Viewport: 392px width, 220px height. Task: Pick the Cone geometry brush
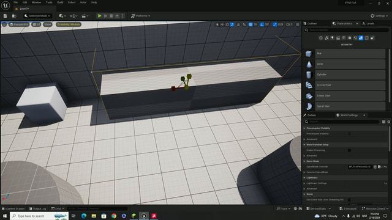click(x=345, y=64)
